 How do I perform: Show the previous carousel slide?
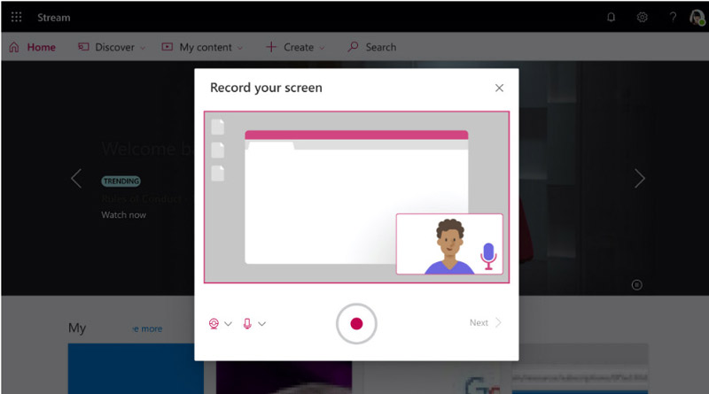[76, 178]
